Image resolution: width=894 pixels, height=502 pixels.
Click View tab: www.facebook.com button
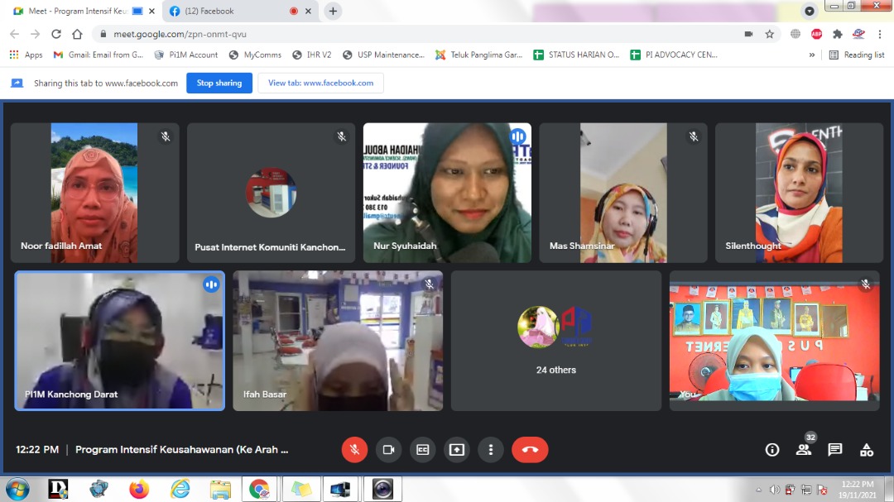tap(320, 83)
